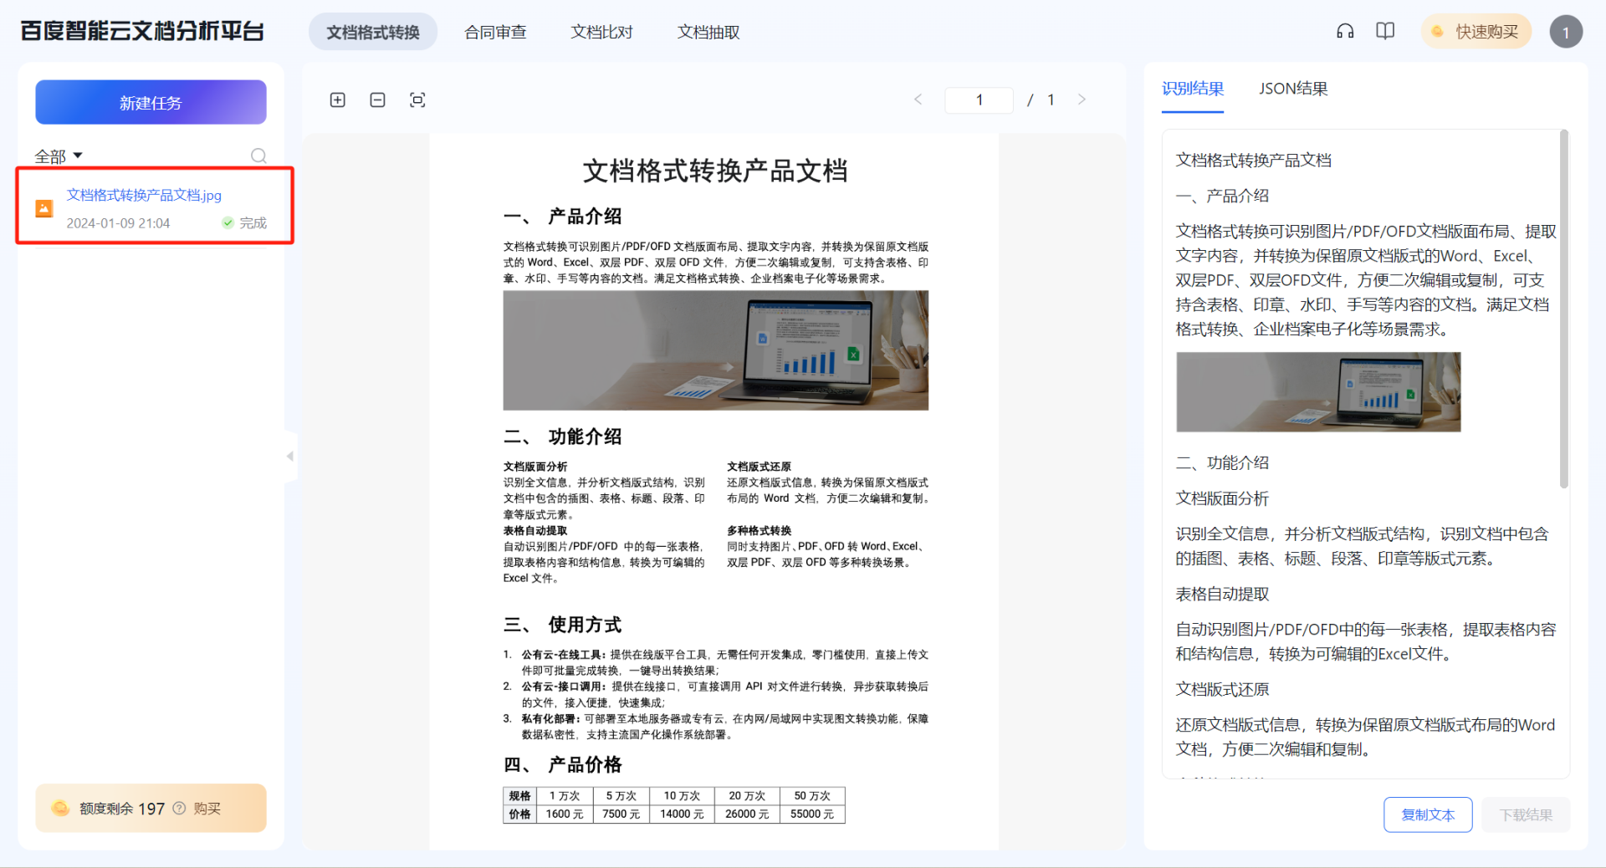Open the 合同审查 tab
This screenshot has height=868, width=1606.
pos(495,32)
